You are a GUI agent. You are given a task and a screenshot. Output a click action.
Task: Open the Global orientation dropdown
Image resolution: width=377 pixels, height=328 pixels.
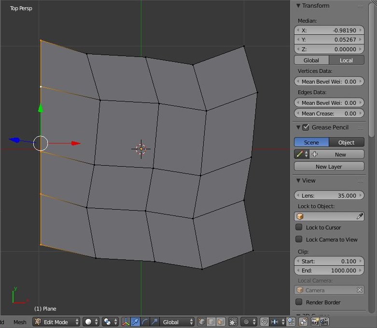tap(178, 322)
